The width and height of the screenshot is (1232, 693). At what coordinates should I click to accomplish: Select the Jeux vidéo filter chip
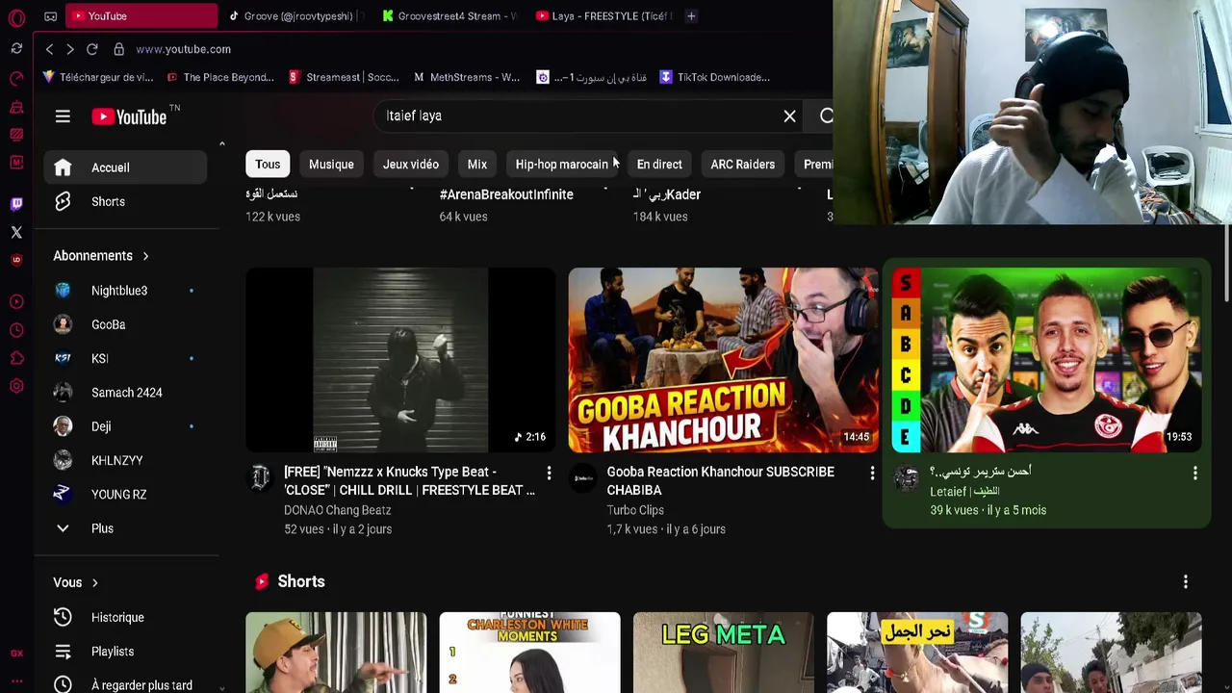pos(411,165)
